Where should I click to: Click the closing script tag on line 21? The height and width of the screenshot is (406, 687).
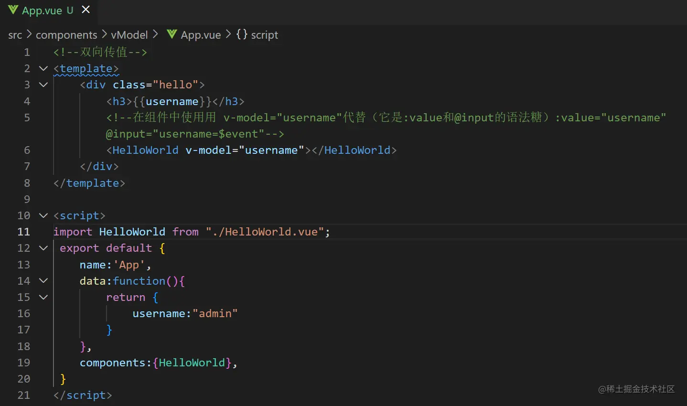tap(83, 395)
